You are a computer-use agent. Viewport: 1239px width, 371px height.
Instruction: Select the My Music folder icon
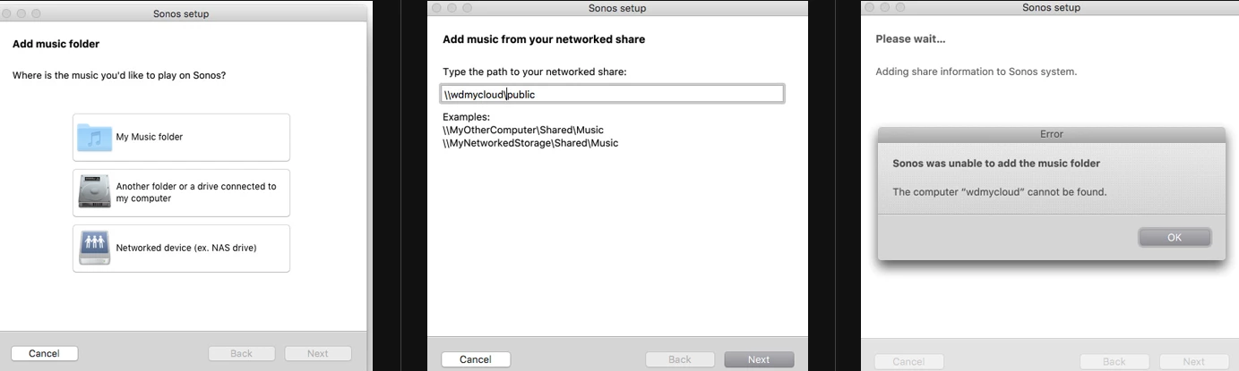tap(94, 137)
